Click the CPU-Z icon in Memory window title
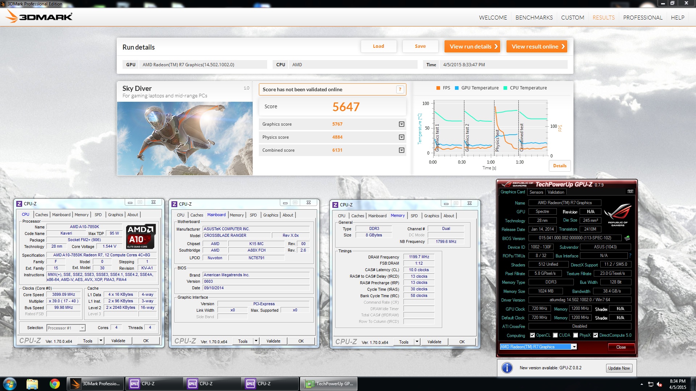The image size is (696, 391). [335, 205]
